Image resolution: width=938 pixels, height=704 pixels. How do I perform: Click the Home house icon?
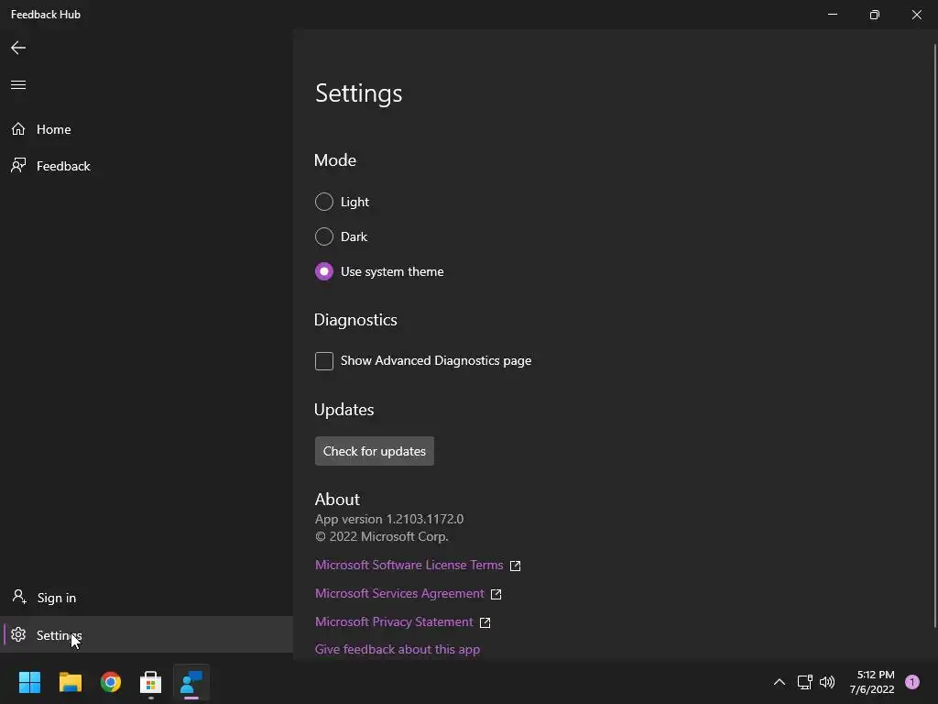[x=18, y=128]
